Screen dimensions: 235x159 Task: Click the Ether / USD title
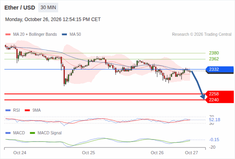click(20, 8)
